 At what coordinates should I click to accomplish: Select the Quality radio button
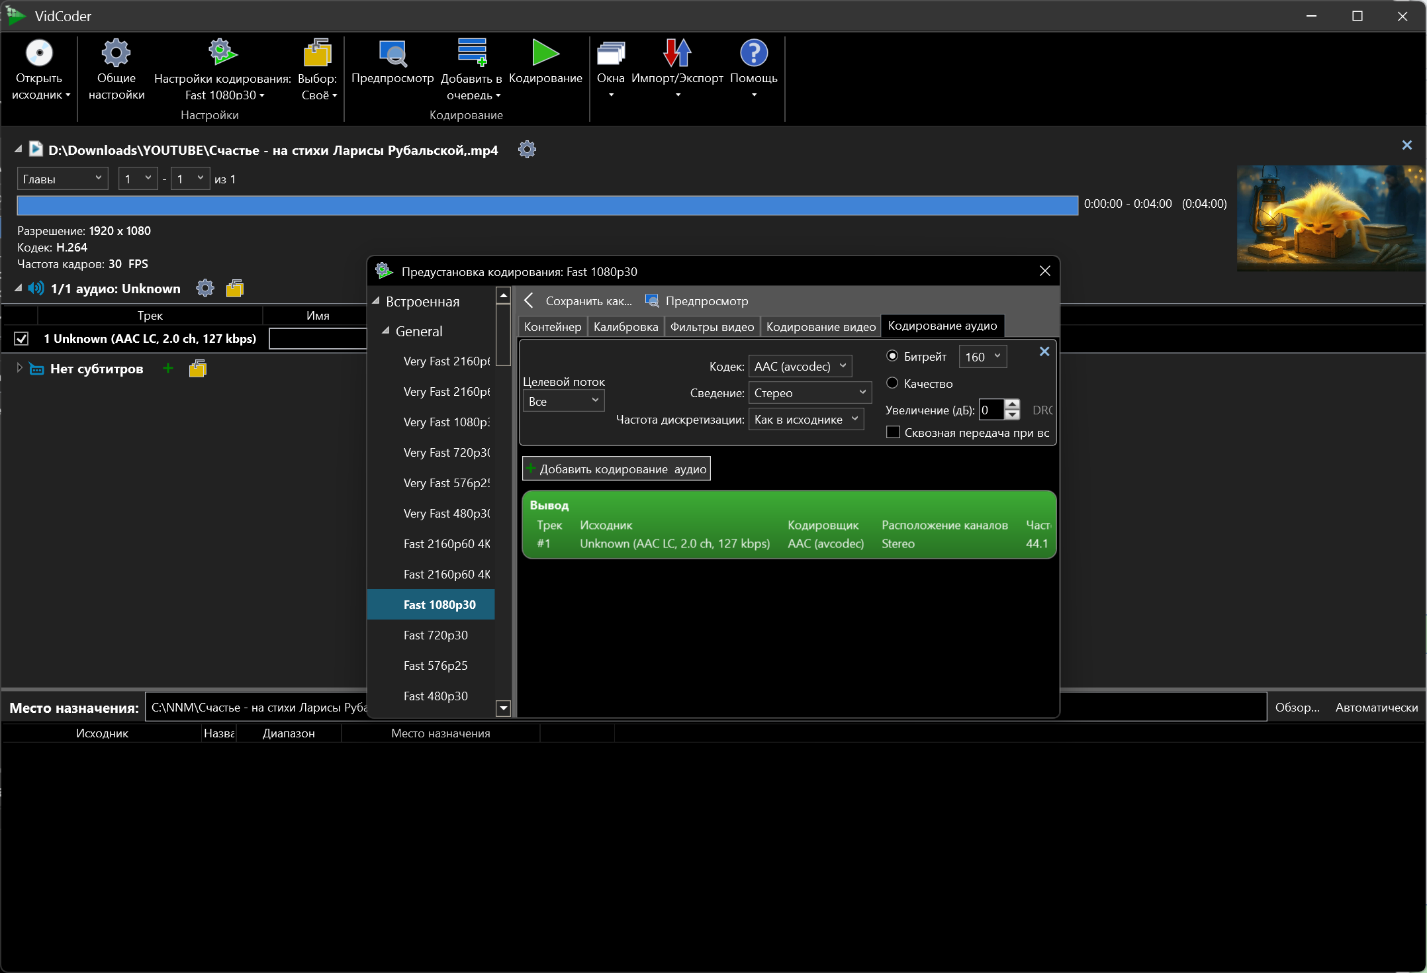pos(892,383)
